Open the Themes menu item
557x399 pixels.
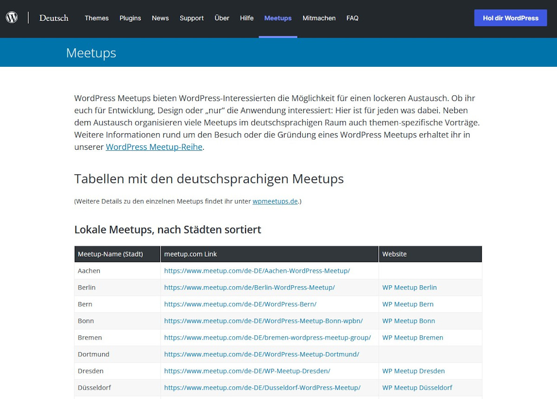[x=97, y=18]
